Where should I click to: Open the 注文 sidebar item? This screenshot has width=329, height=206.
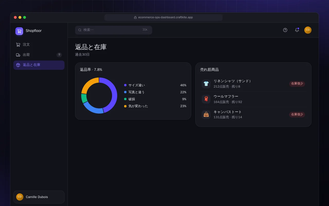[39, 45]
